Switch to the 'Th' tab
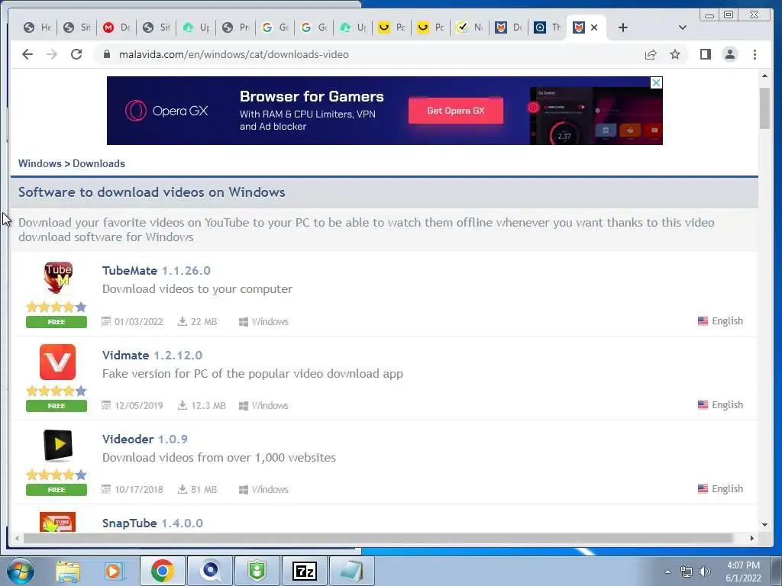 click(548, 27)
